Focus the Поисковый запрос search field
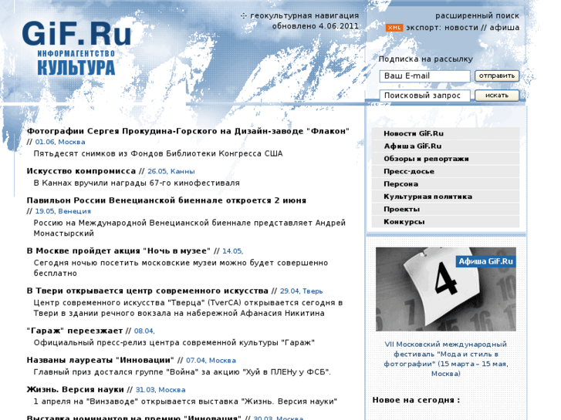The width and height of the screenshot is (561, 420). click(424, 96)
